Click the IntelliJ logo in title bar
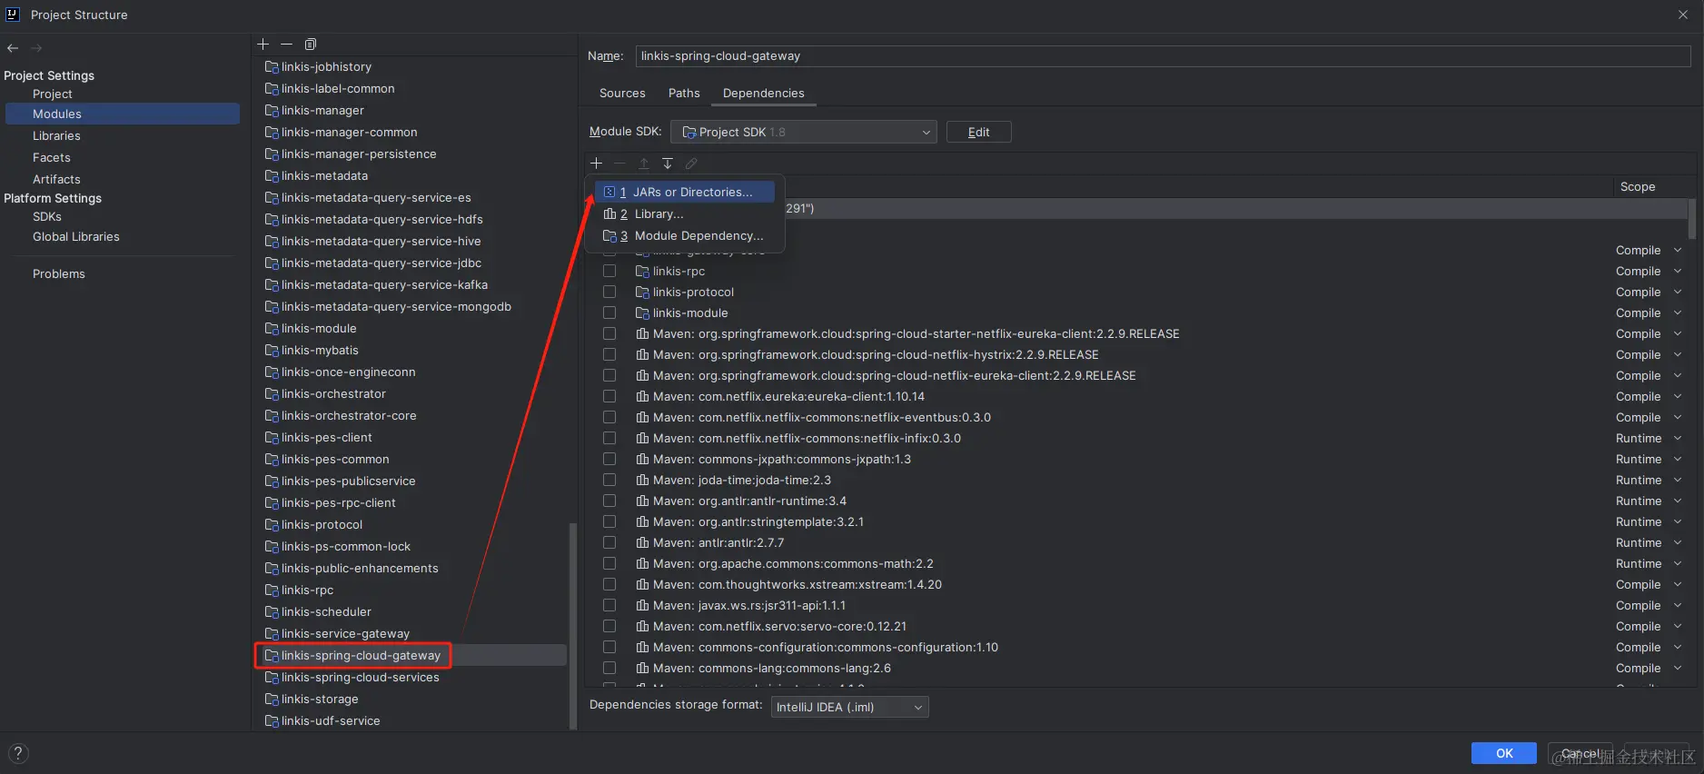Image resolution: width=1704 pixels, height=774 pixels. coord(13,15)
